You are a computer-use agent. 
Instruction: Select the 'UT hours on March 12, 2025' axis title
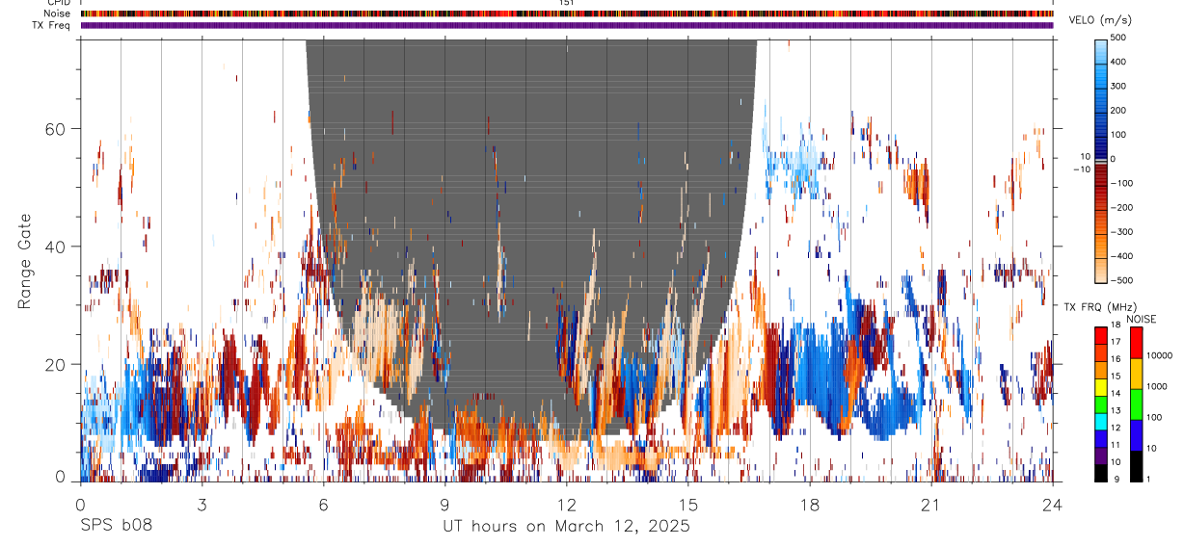coord(566,527)
